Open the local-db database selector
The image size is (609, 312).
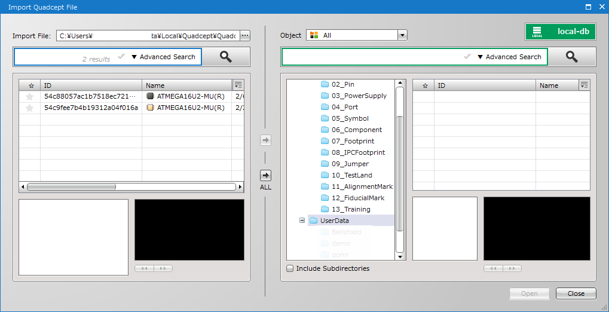pyautogui.click(x=560, y=32)
